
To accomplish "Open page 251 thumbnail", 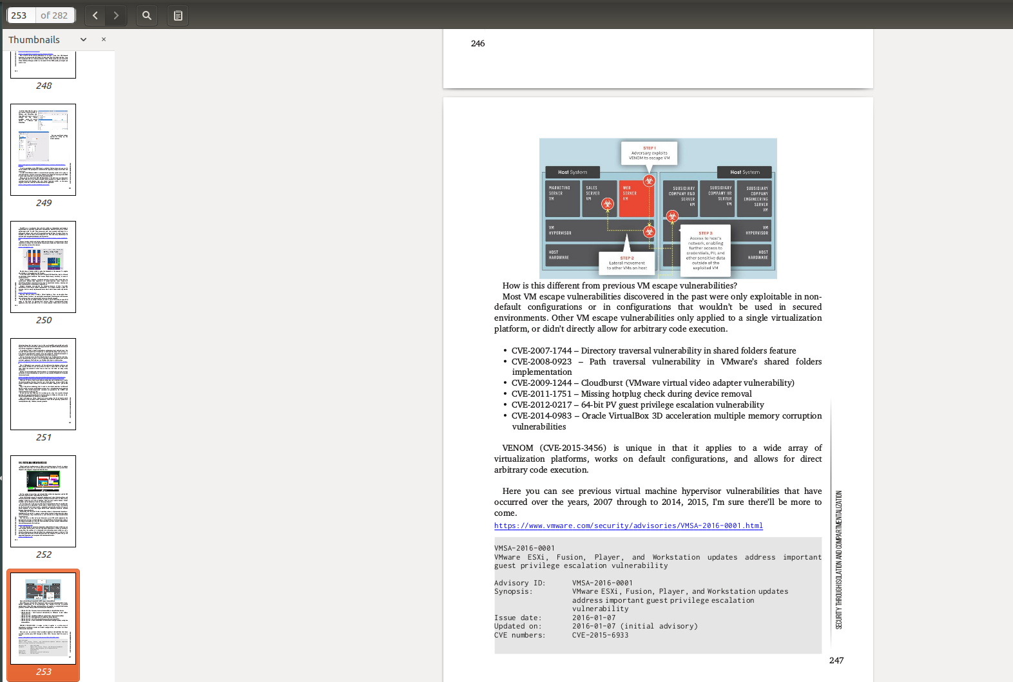I will pyautogui.click(x=43, y=384).
